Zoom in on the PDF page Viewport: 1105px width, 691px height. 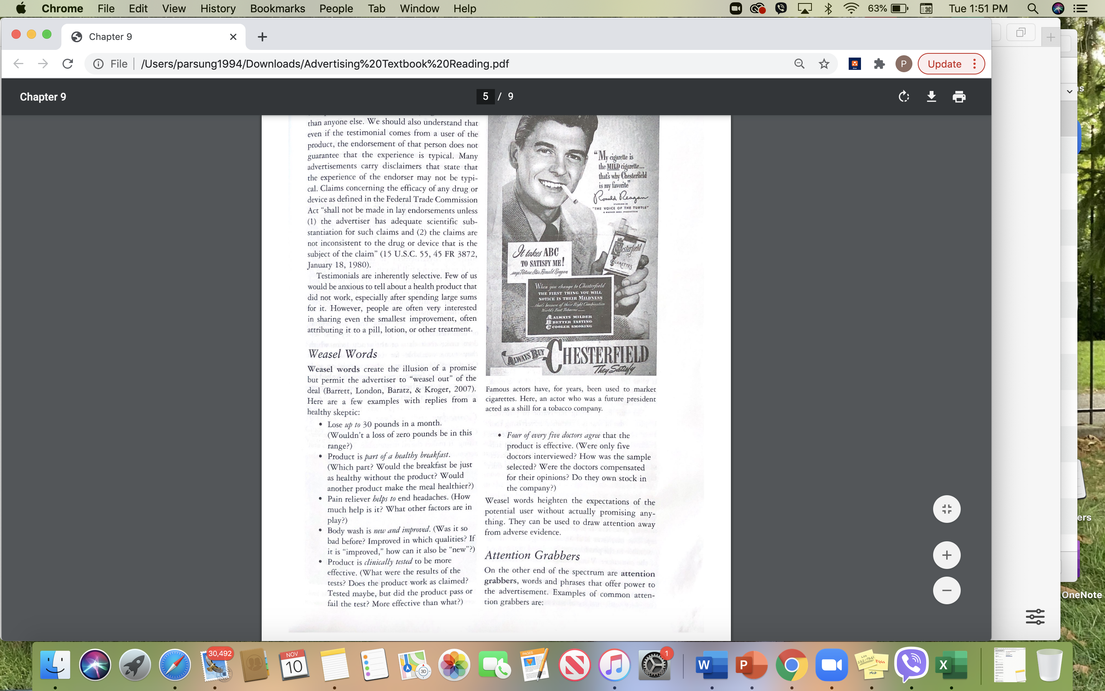947,555
